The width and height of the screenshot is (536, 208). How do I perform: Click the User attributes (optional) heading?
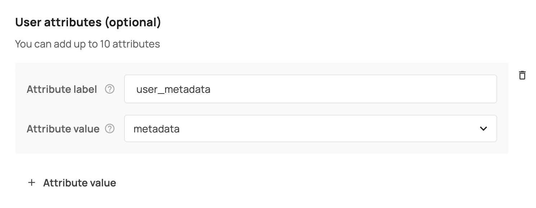tap(88, 23)
